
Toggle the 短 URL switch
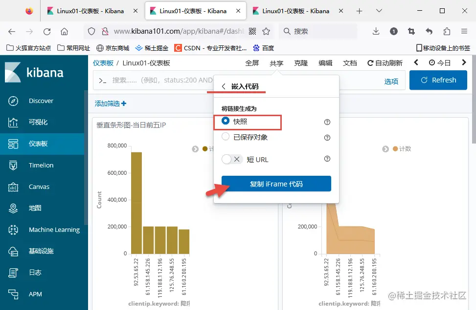[232, 159]
